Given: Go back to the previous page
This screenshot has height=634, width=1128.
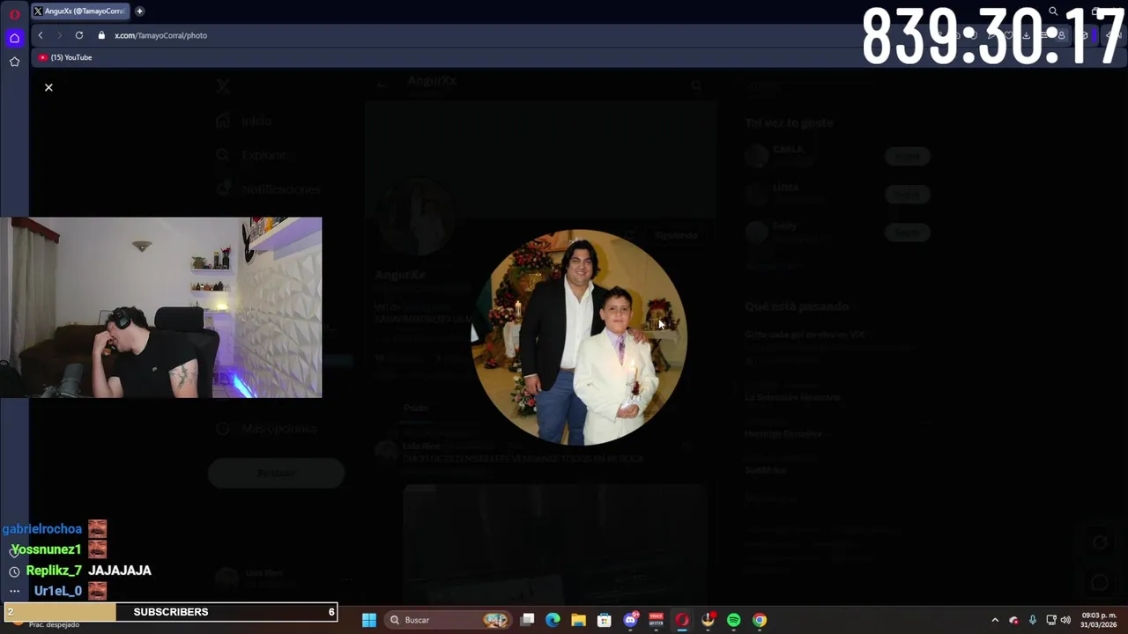Looking at the screenshot, I should 41,35.
